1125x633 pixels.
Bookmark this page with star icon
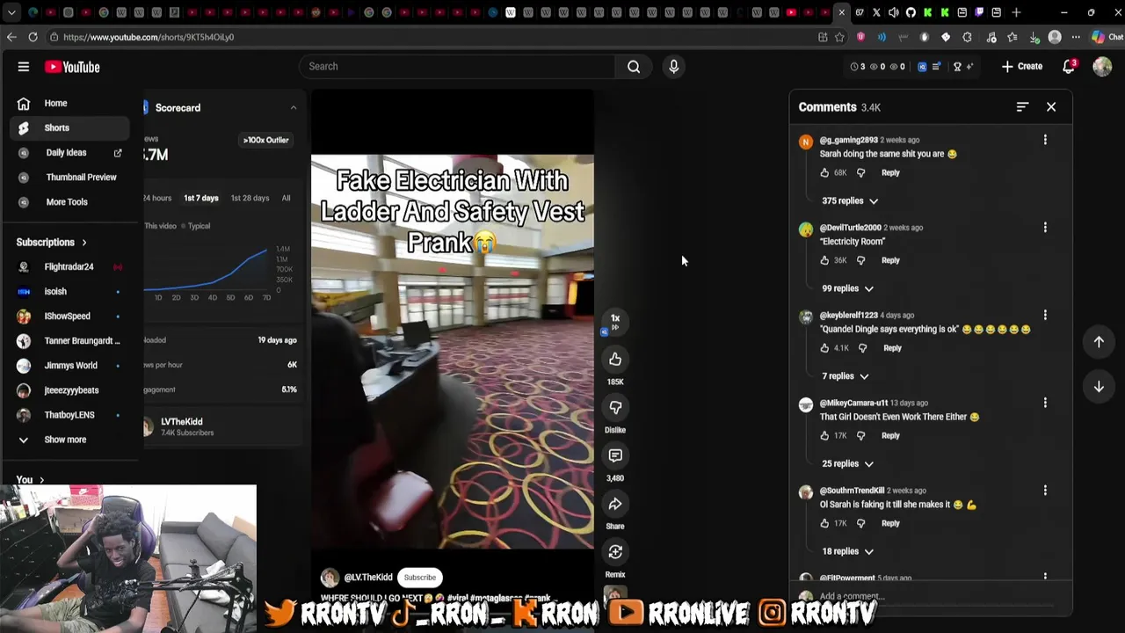(839, 37)
